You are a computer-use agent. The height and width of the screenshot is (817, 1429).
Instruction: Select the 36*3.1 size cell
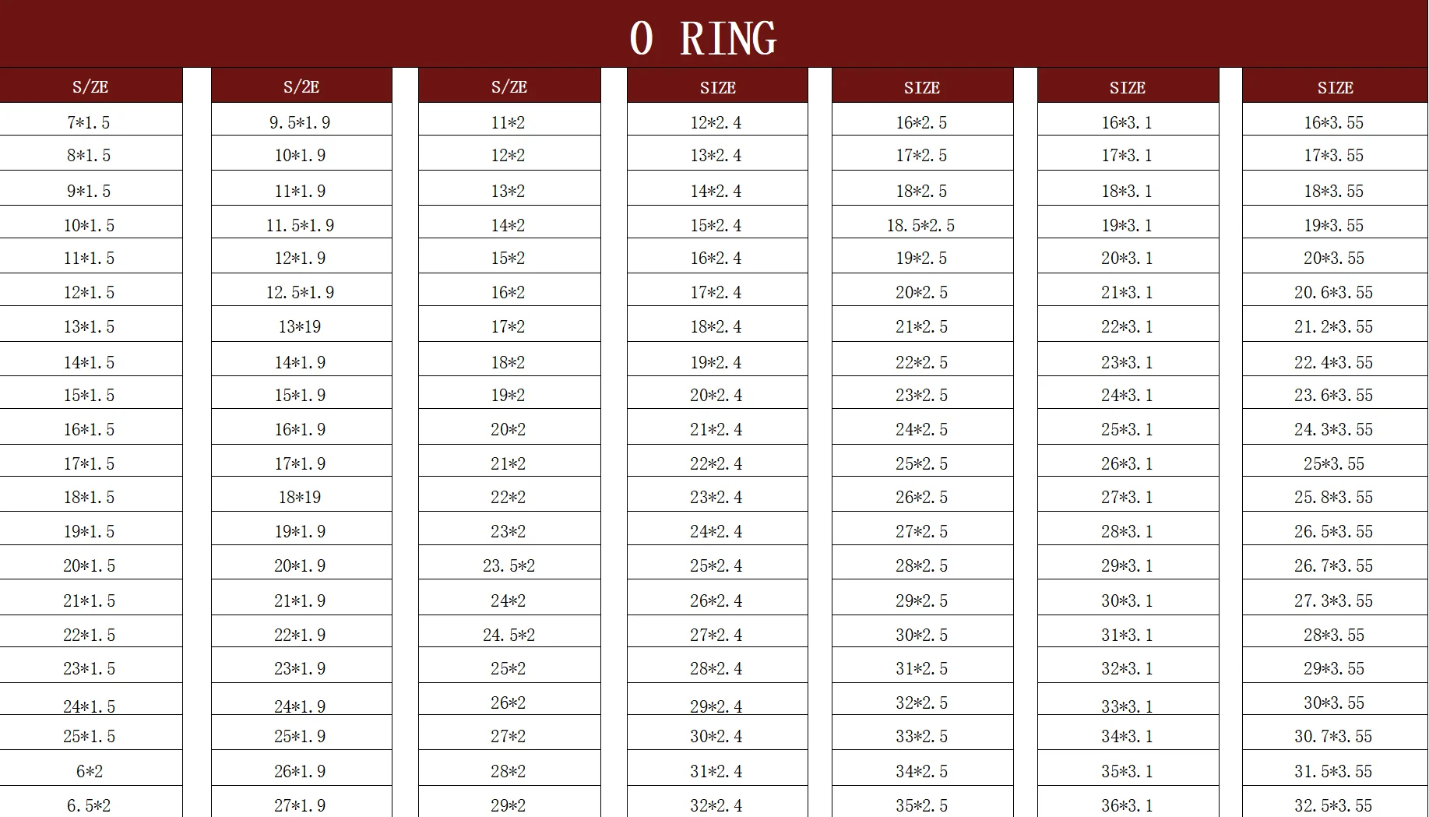click(1127, 805)
